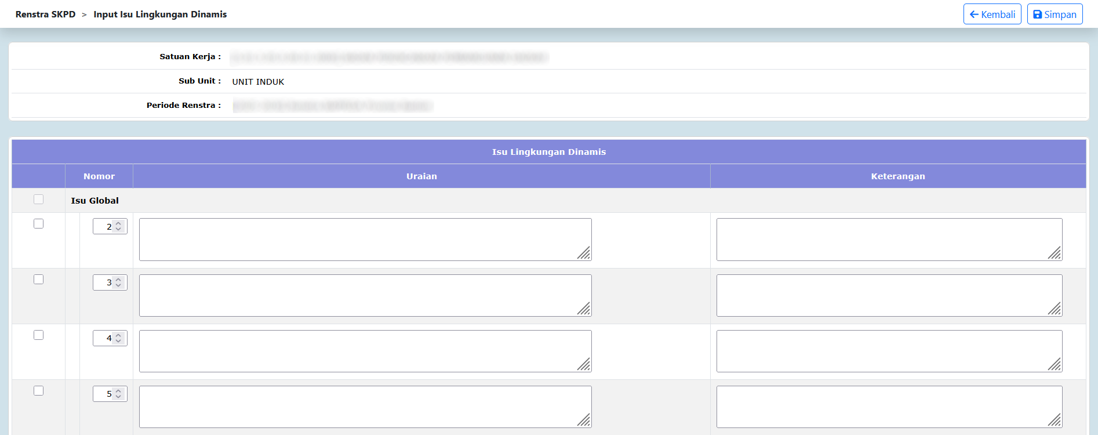Click the Nomor stepper arrows in row 5
The width and height of the screenshot is (1098, 435).
coord(118,394)
